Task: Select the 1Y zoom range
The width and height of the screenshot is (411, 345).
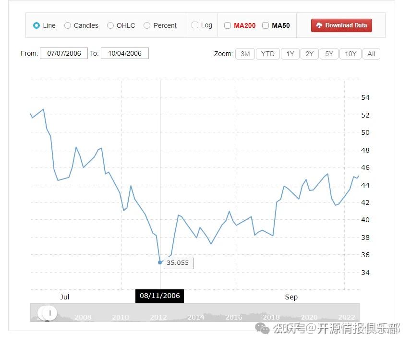Action: point(290,54)
